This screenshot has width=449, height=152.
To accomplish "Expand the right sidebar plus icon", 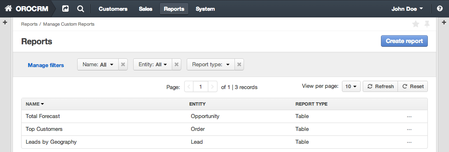I will click(x=444, y=22).
